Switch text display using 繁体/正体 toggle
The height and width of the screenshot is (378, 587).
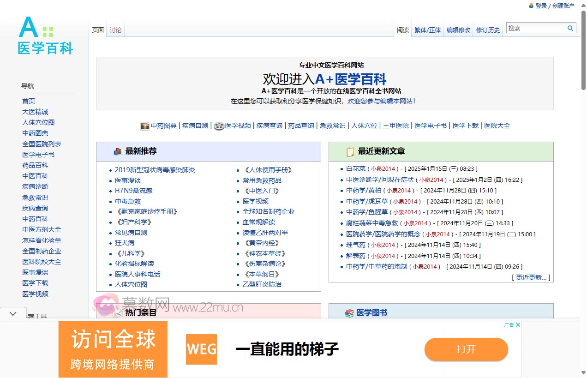coord(427,30)
